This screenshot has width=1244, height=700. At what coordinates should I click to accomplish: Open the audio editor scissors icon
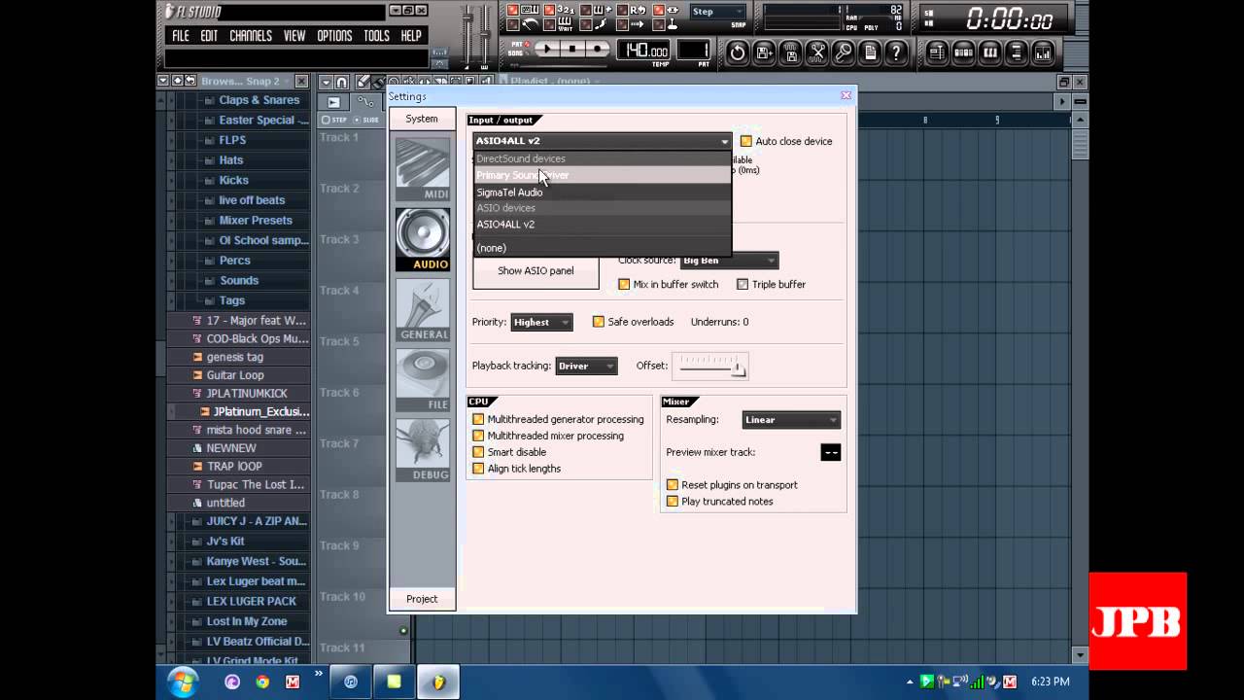click(x=817, y=52)
